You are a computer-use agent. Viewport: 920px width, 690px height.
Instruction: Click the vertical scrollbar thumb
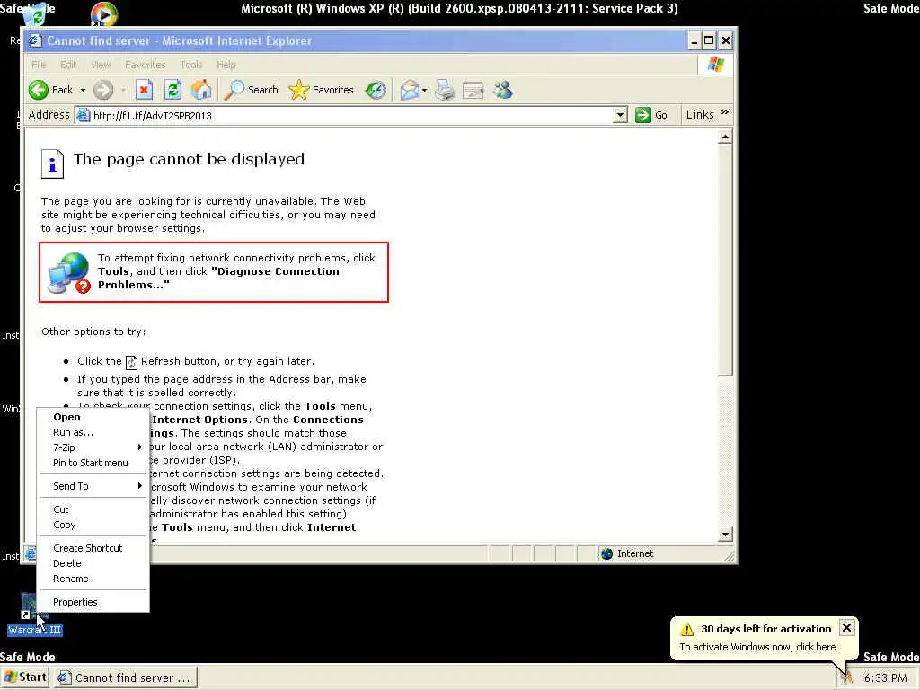pos(725,260)
